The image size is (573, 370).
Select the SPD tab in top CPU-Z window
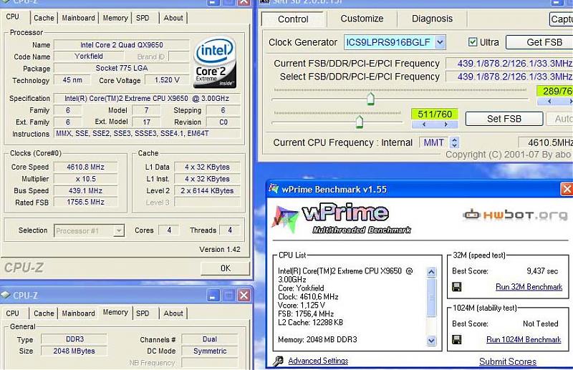143,18
